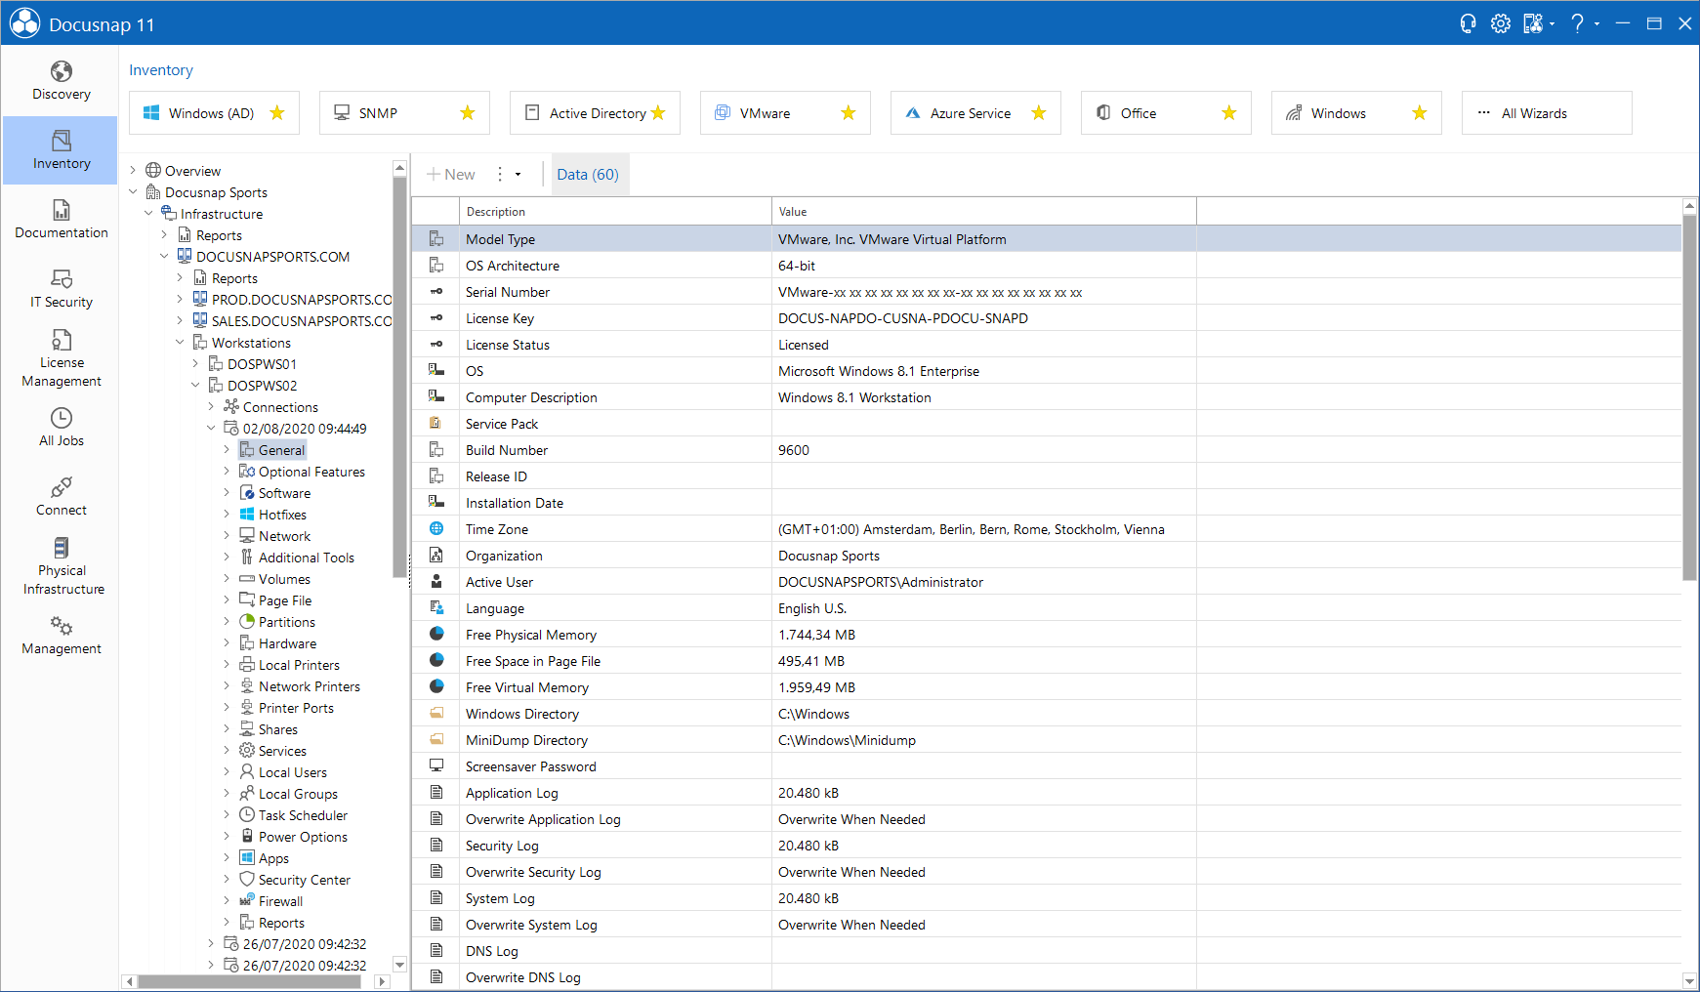
Task: Click the help question mark icon
Action: 1577,23
